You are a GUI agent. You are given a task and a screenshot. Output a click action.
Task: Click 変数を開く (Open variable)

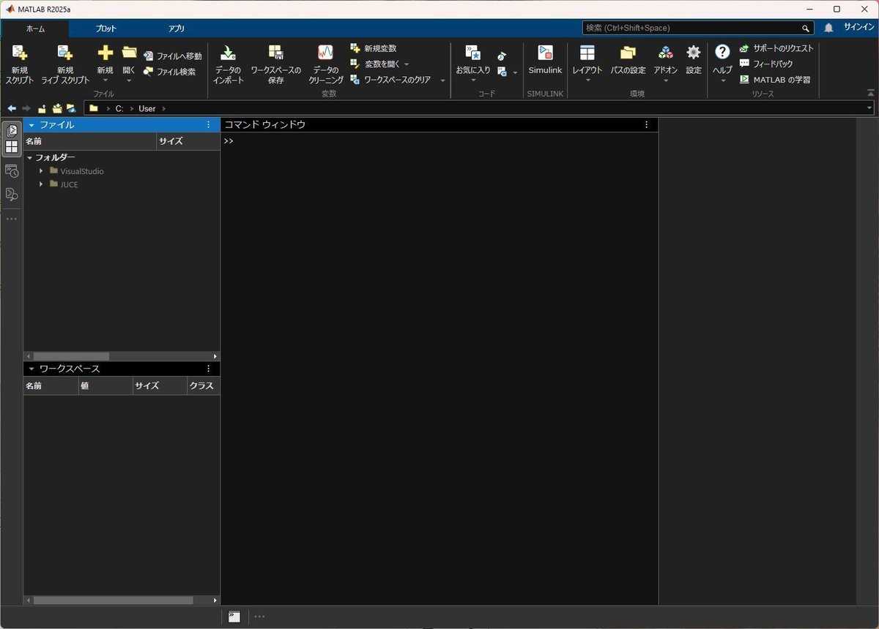pos(379,64)
